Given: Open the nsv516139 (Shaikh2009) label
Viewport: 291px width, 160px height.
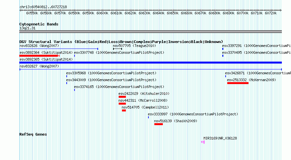Looking at the screenshot, I should point(176,121).
